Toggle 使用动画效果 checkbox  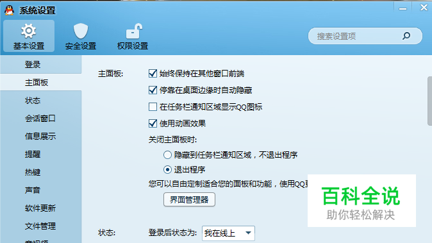click(153, 123)
